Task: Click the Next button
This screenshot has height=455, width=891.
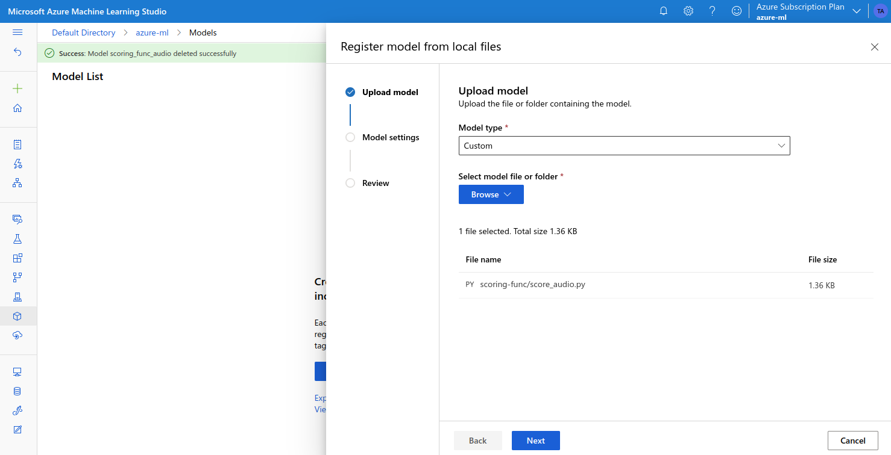Action: point(535,441)
